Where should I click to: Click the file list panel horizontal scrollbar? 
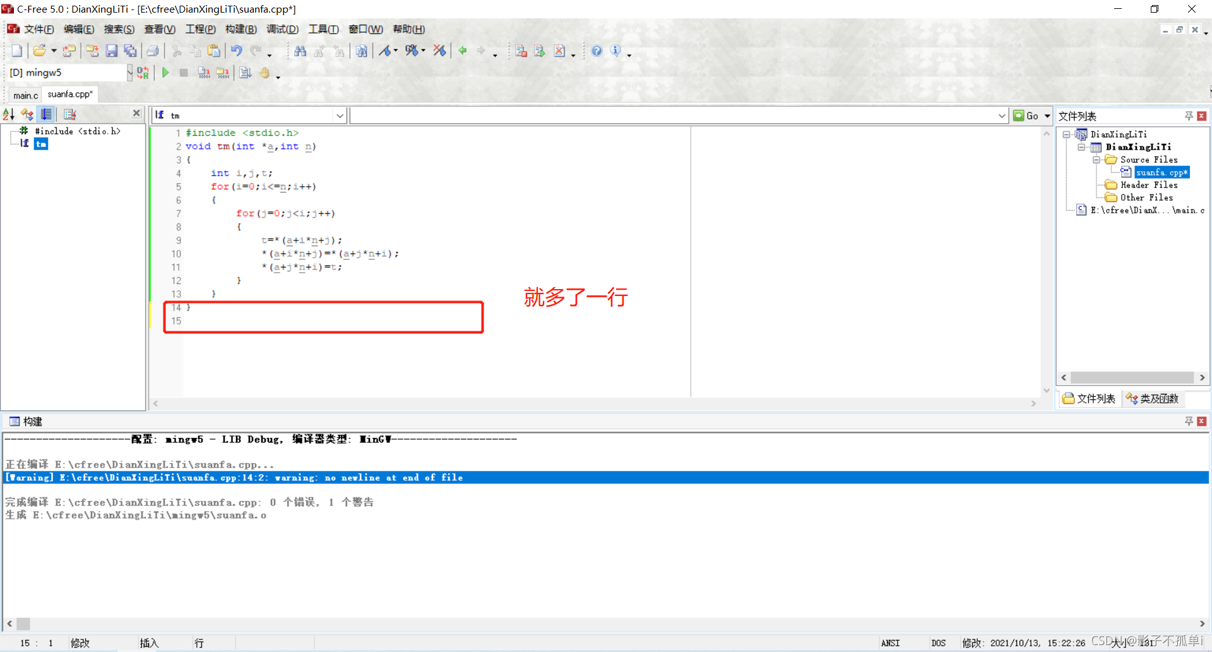tap(1133, 377)
